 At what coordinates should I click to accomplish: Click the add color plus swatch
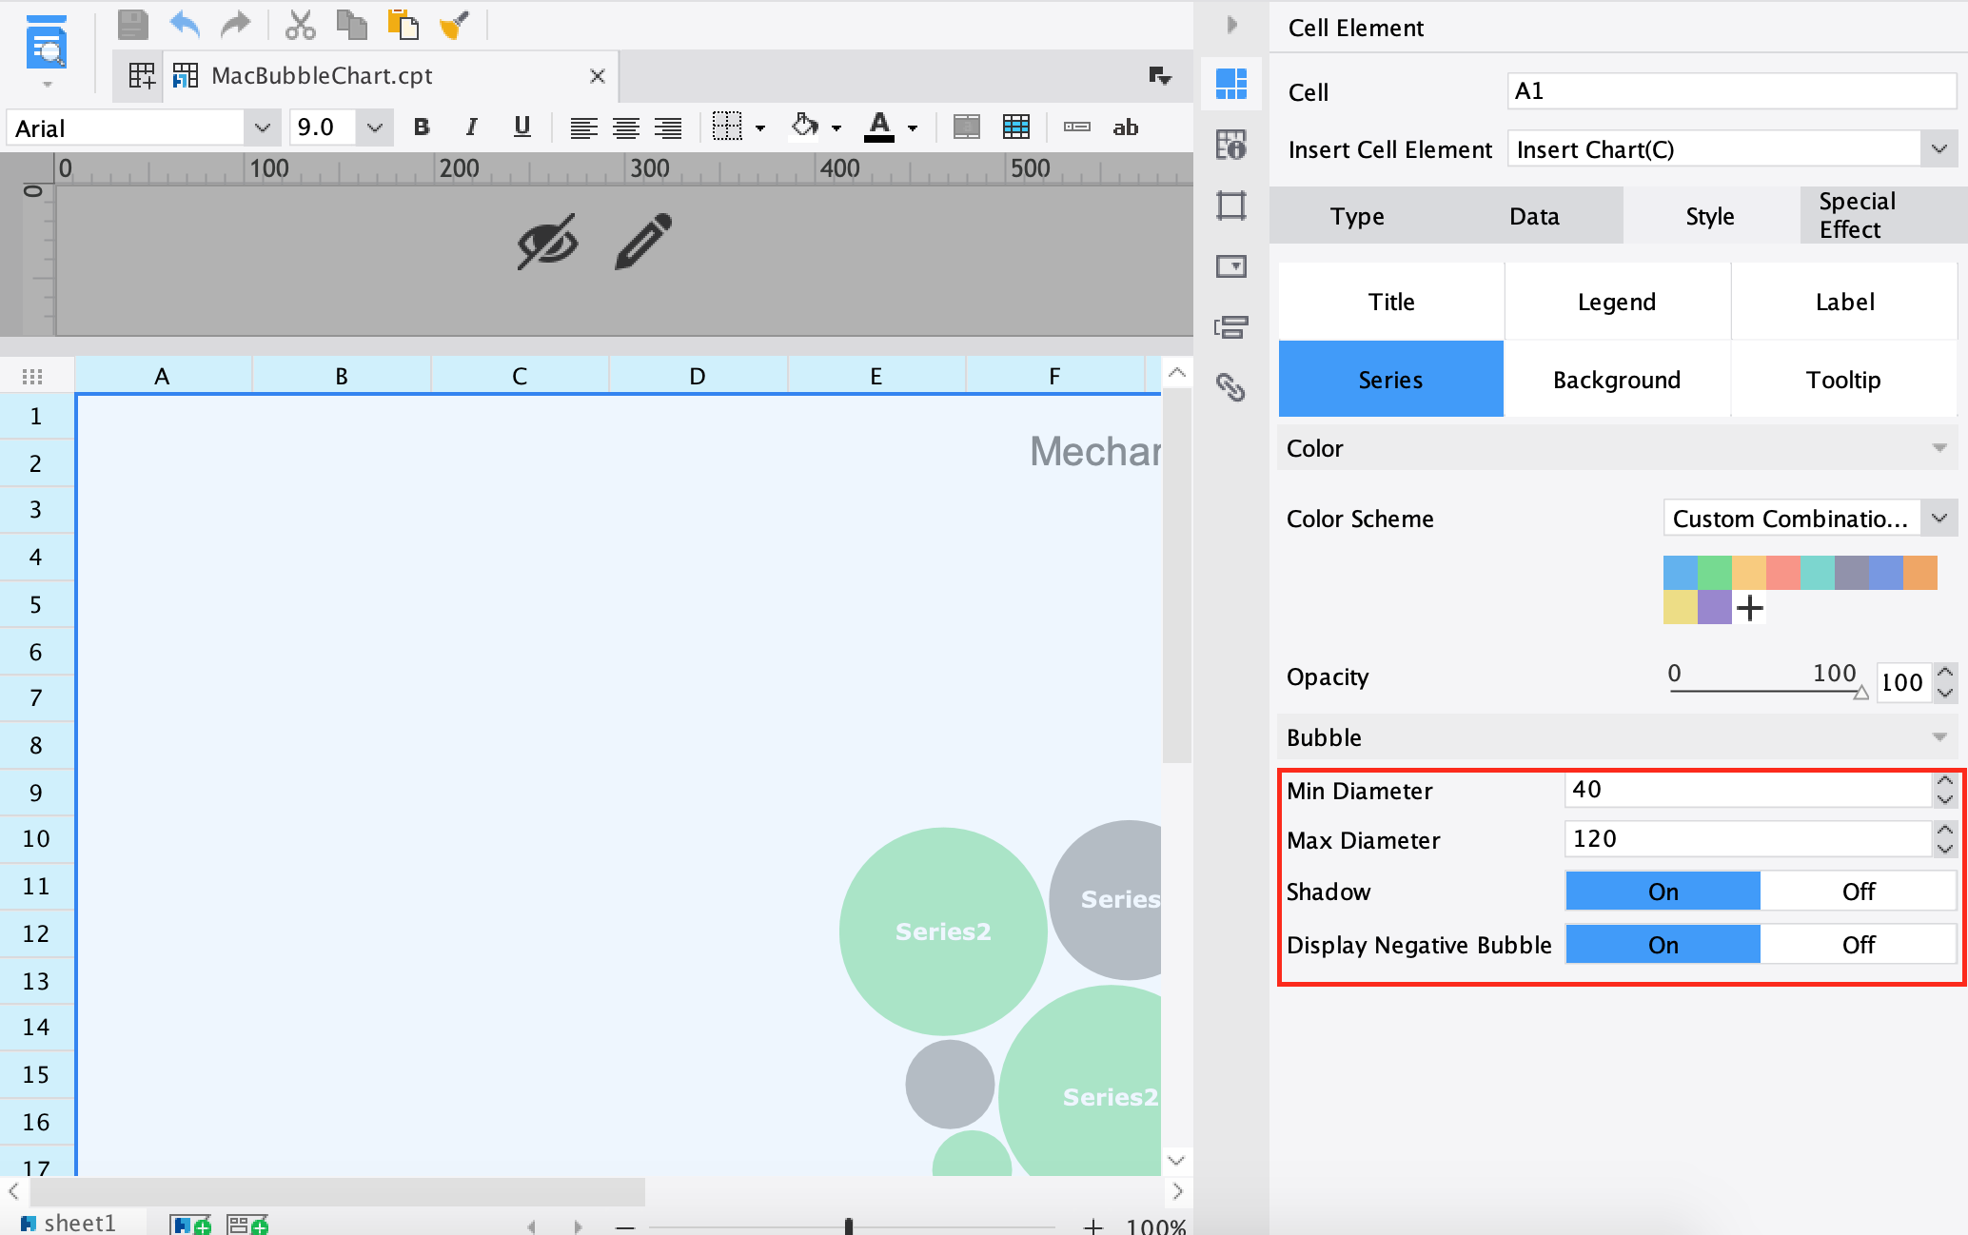[x=1749, y=607]
